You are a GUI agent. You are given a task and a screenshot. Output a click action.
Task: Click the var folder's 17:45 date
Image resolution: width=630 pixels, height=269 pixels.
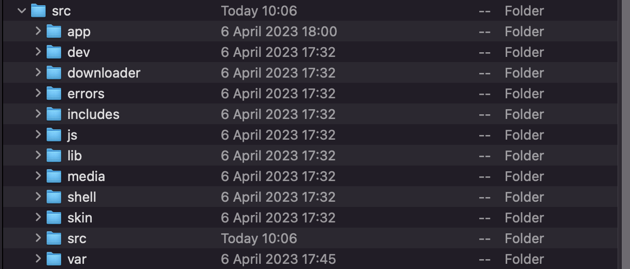tap(278, 259)
